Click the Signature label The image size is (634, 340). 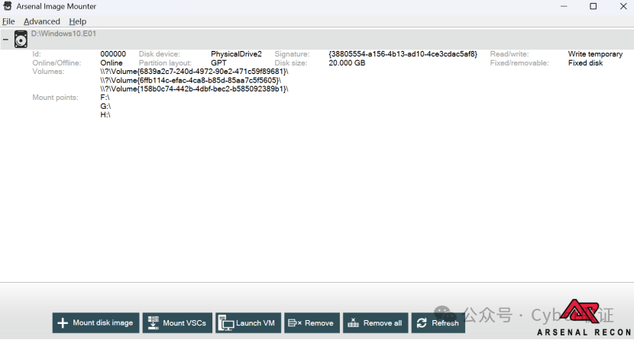(292, 54)
